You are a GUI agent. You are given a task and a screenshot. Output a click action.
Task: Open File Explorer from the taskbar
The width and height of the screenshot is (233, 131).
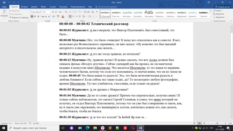[95, 128]
